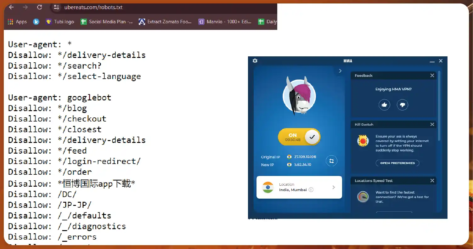Turn off the HMA VPN ON switch
Image resolution: width=473 pixels, height=249 pixels.
pyautogui.click(x=299, y=137)
